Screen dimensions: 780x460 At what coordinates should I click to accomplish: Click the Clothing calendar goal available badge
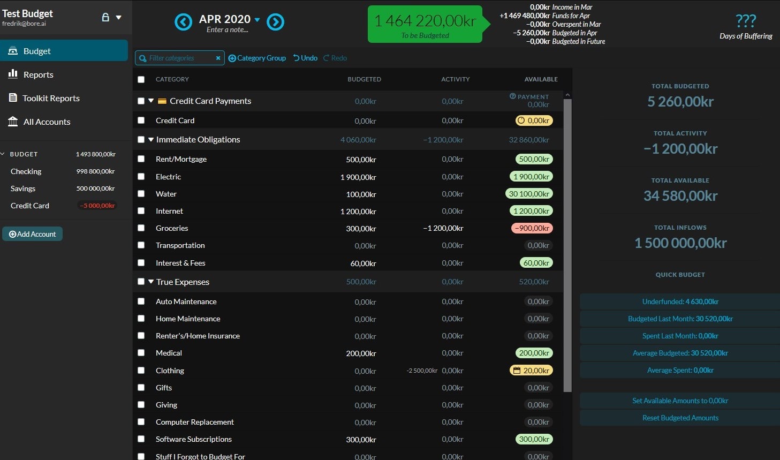coord(531,371)
